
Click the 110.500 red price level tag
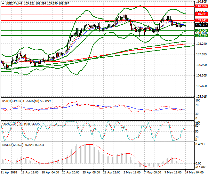pyautogui.click(x=201, y=6)
